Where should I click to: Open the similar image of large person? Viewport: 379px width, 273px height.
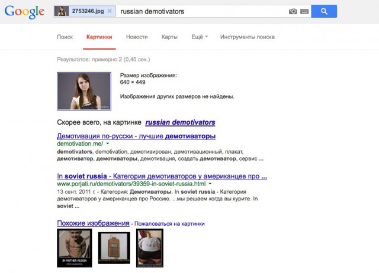pyautogui.click(x=150, y=248)
